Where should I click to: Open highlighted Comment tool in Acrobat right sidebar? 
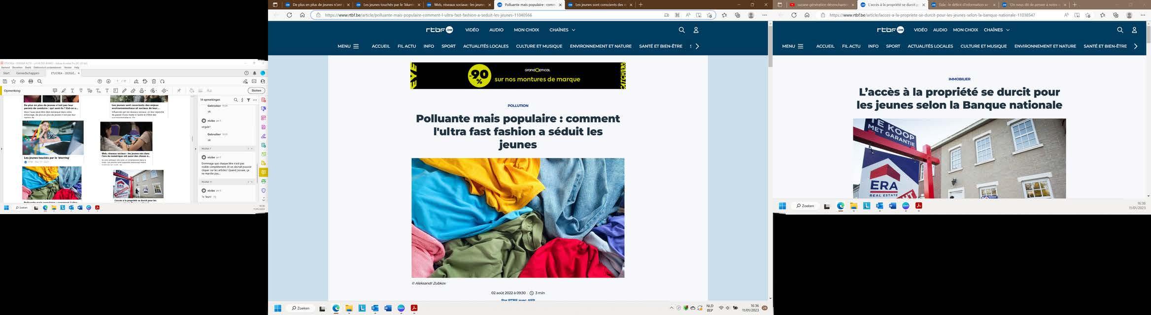[x=264, y=172]
